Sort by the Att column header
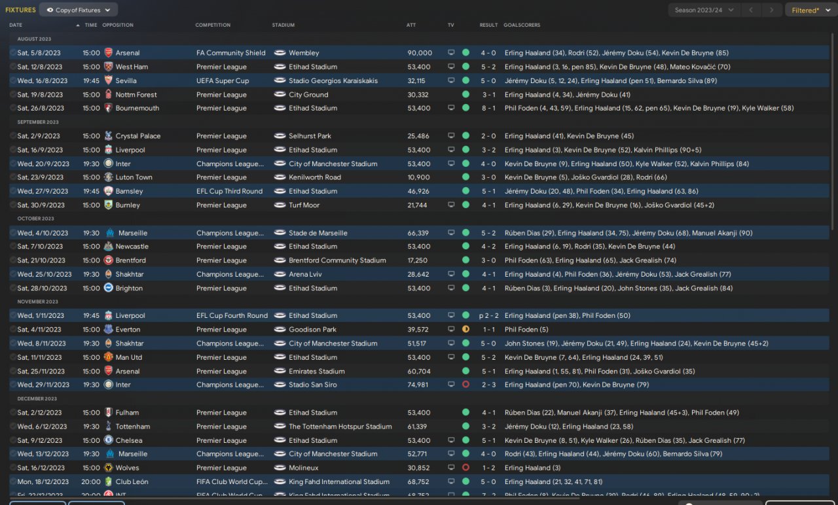The width and height of the screenshot is (838, 505). coord(411,26)
